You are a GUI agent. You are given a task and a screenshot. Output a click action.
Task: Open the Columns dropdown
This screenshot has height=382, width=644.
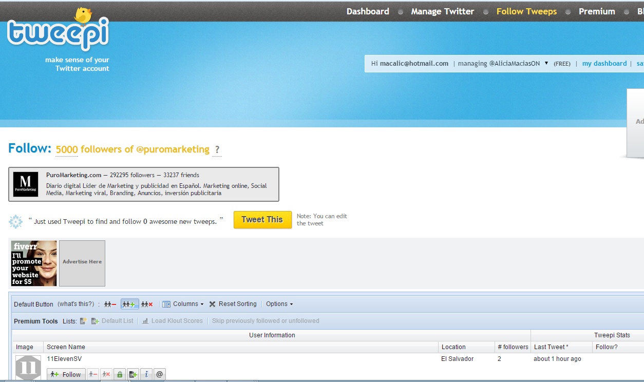pyautogui.click(x=183, y=304)
